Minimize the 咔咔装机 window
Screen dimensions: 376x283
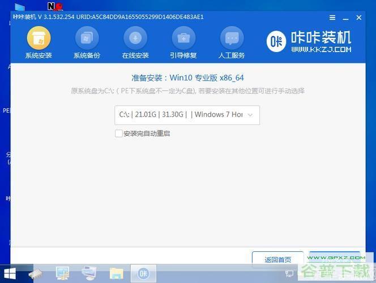345,18
